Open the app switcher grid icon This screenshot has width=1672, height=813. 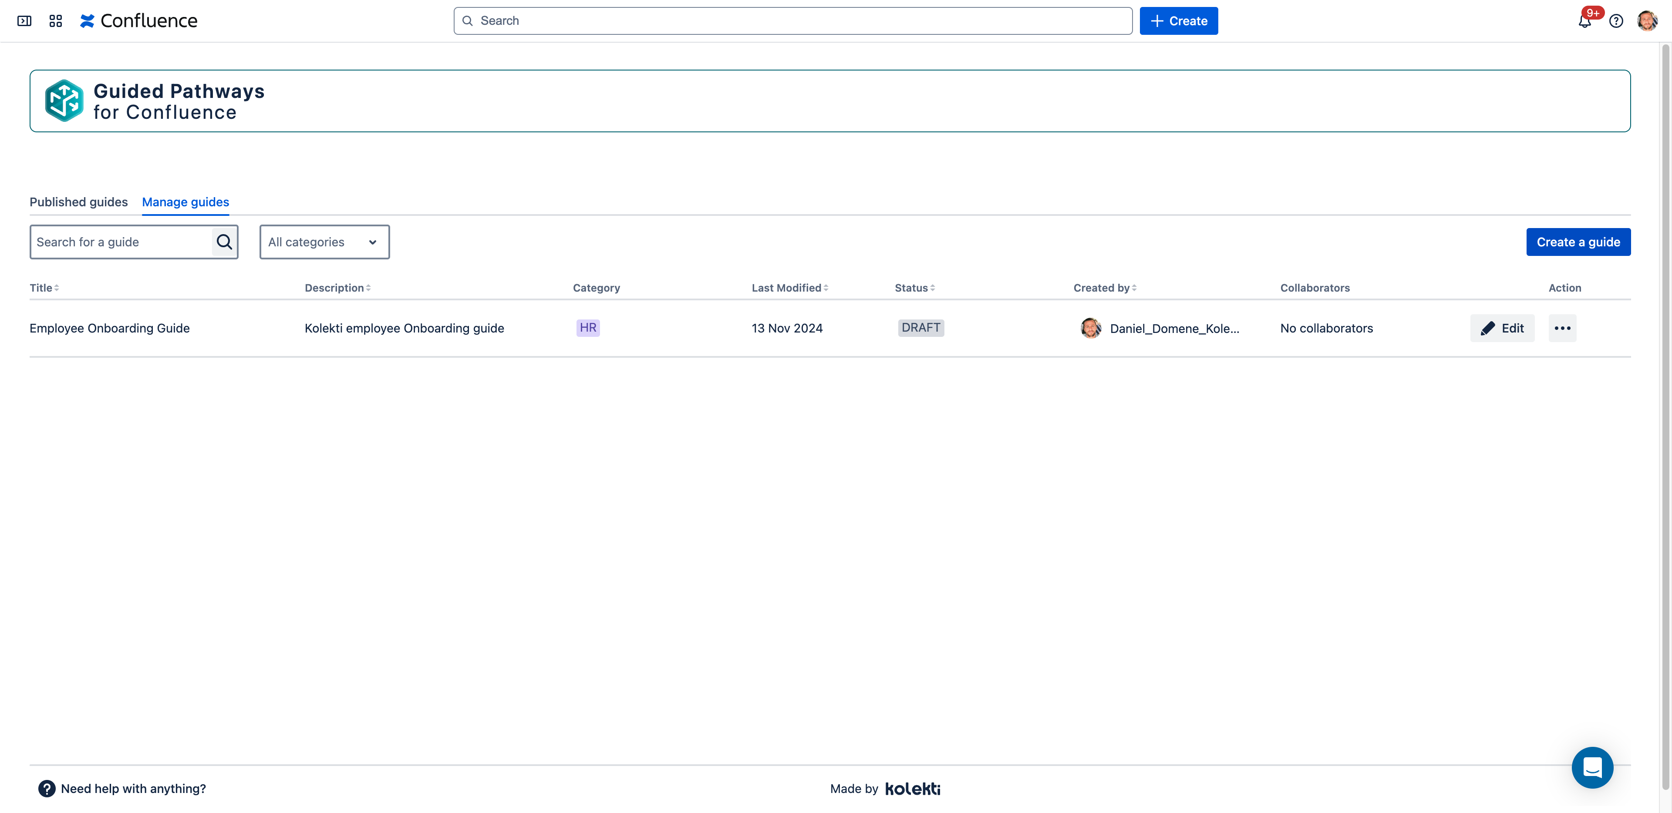click(x=56, y=21)
